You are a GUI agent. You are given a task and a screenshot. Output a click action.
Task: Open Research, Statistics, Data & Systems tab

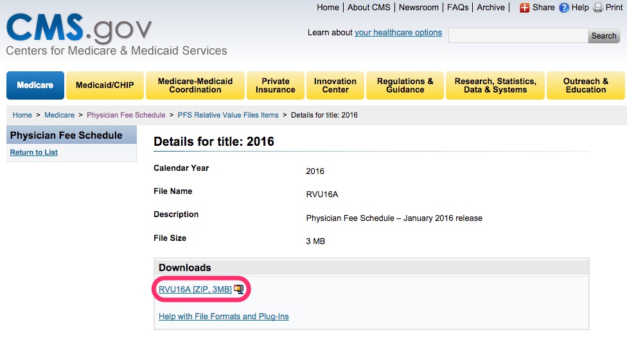pyautogui.click(x=495, y=85)
